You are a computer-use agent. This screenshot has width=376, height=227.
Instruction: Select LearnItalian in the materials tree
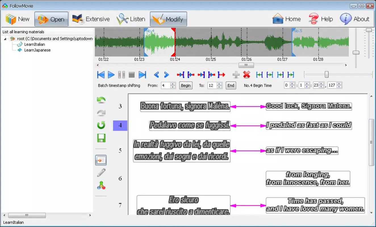click(x=35, y=44)
